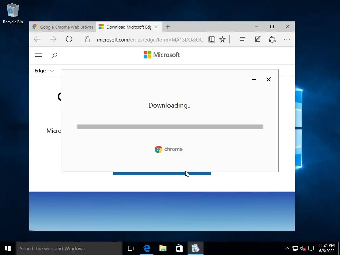Click the lock site info icon

coord(88,39)
